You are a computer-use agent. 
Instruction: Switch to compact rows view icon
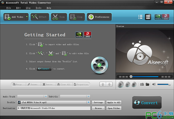click(148, 17)
